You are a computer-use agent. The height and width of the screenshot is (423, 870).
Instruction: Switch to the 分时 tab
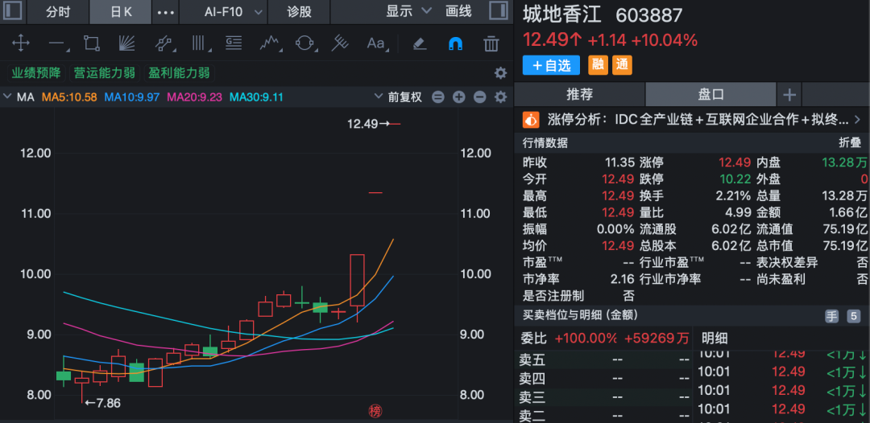(x=58, y=11)
